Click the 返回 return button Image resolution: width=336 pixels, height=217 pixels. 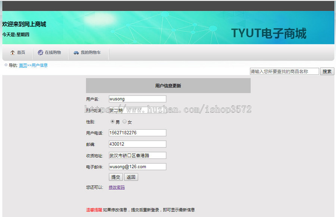pos(131,177)
